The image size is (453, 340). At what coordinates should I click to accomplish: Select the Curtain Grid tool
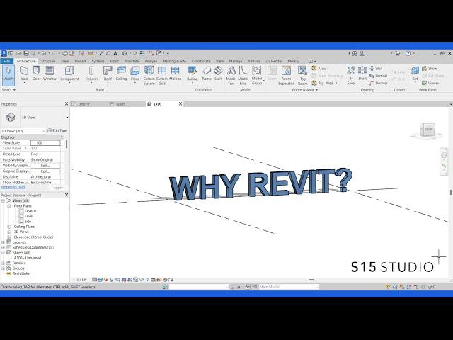162,76
